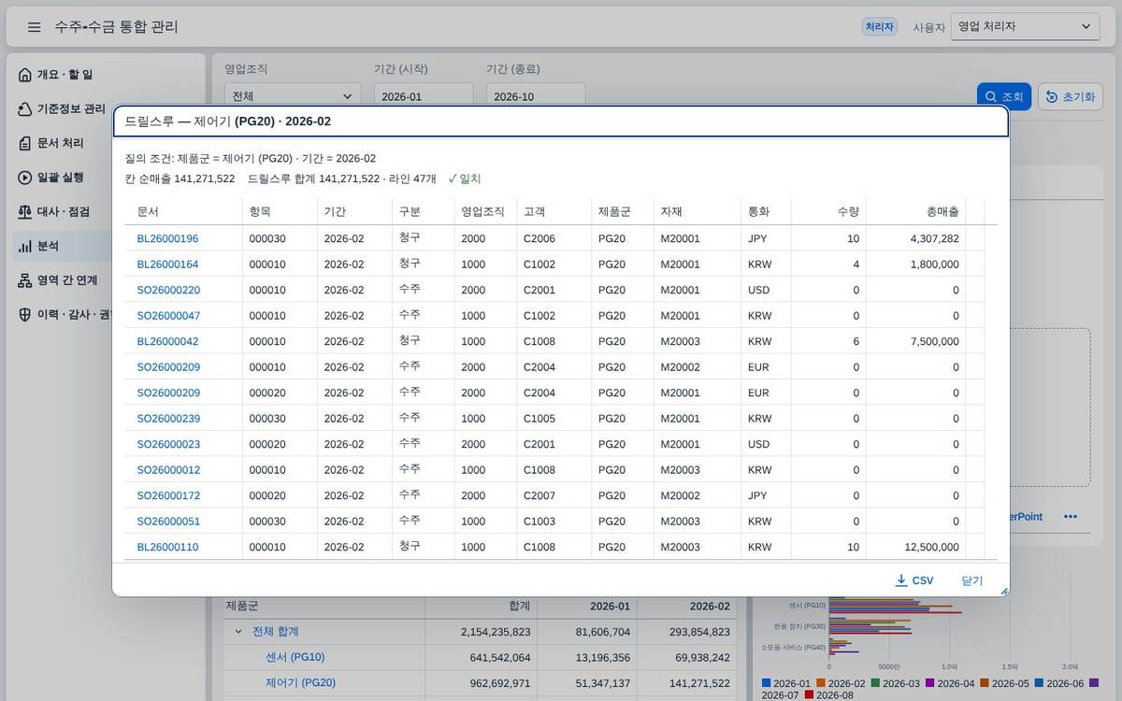Click the 초기화 reset button

pyautogui.click(x=1071, y=97)
